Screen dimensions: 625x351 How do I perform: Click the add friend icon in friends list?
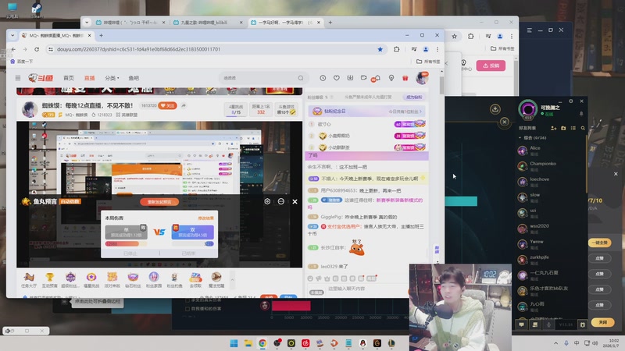point(554,128)
